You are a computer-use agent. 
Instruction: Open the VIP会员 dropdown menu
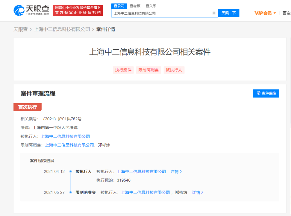tap(265, 13)
